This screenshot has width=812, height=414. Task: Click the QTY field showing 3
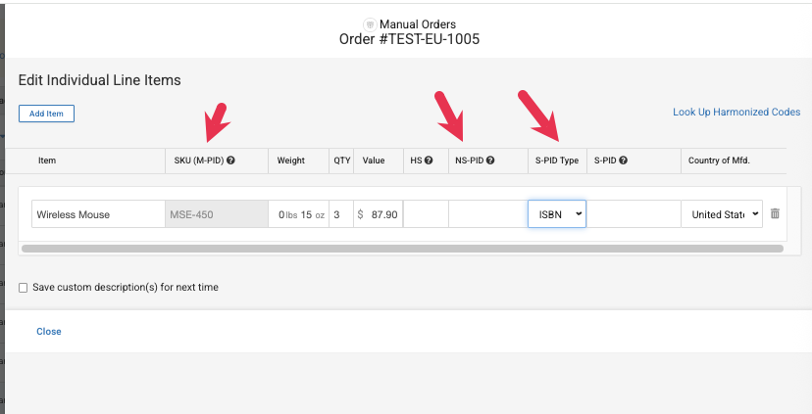pos(341,214)
